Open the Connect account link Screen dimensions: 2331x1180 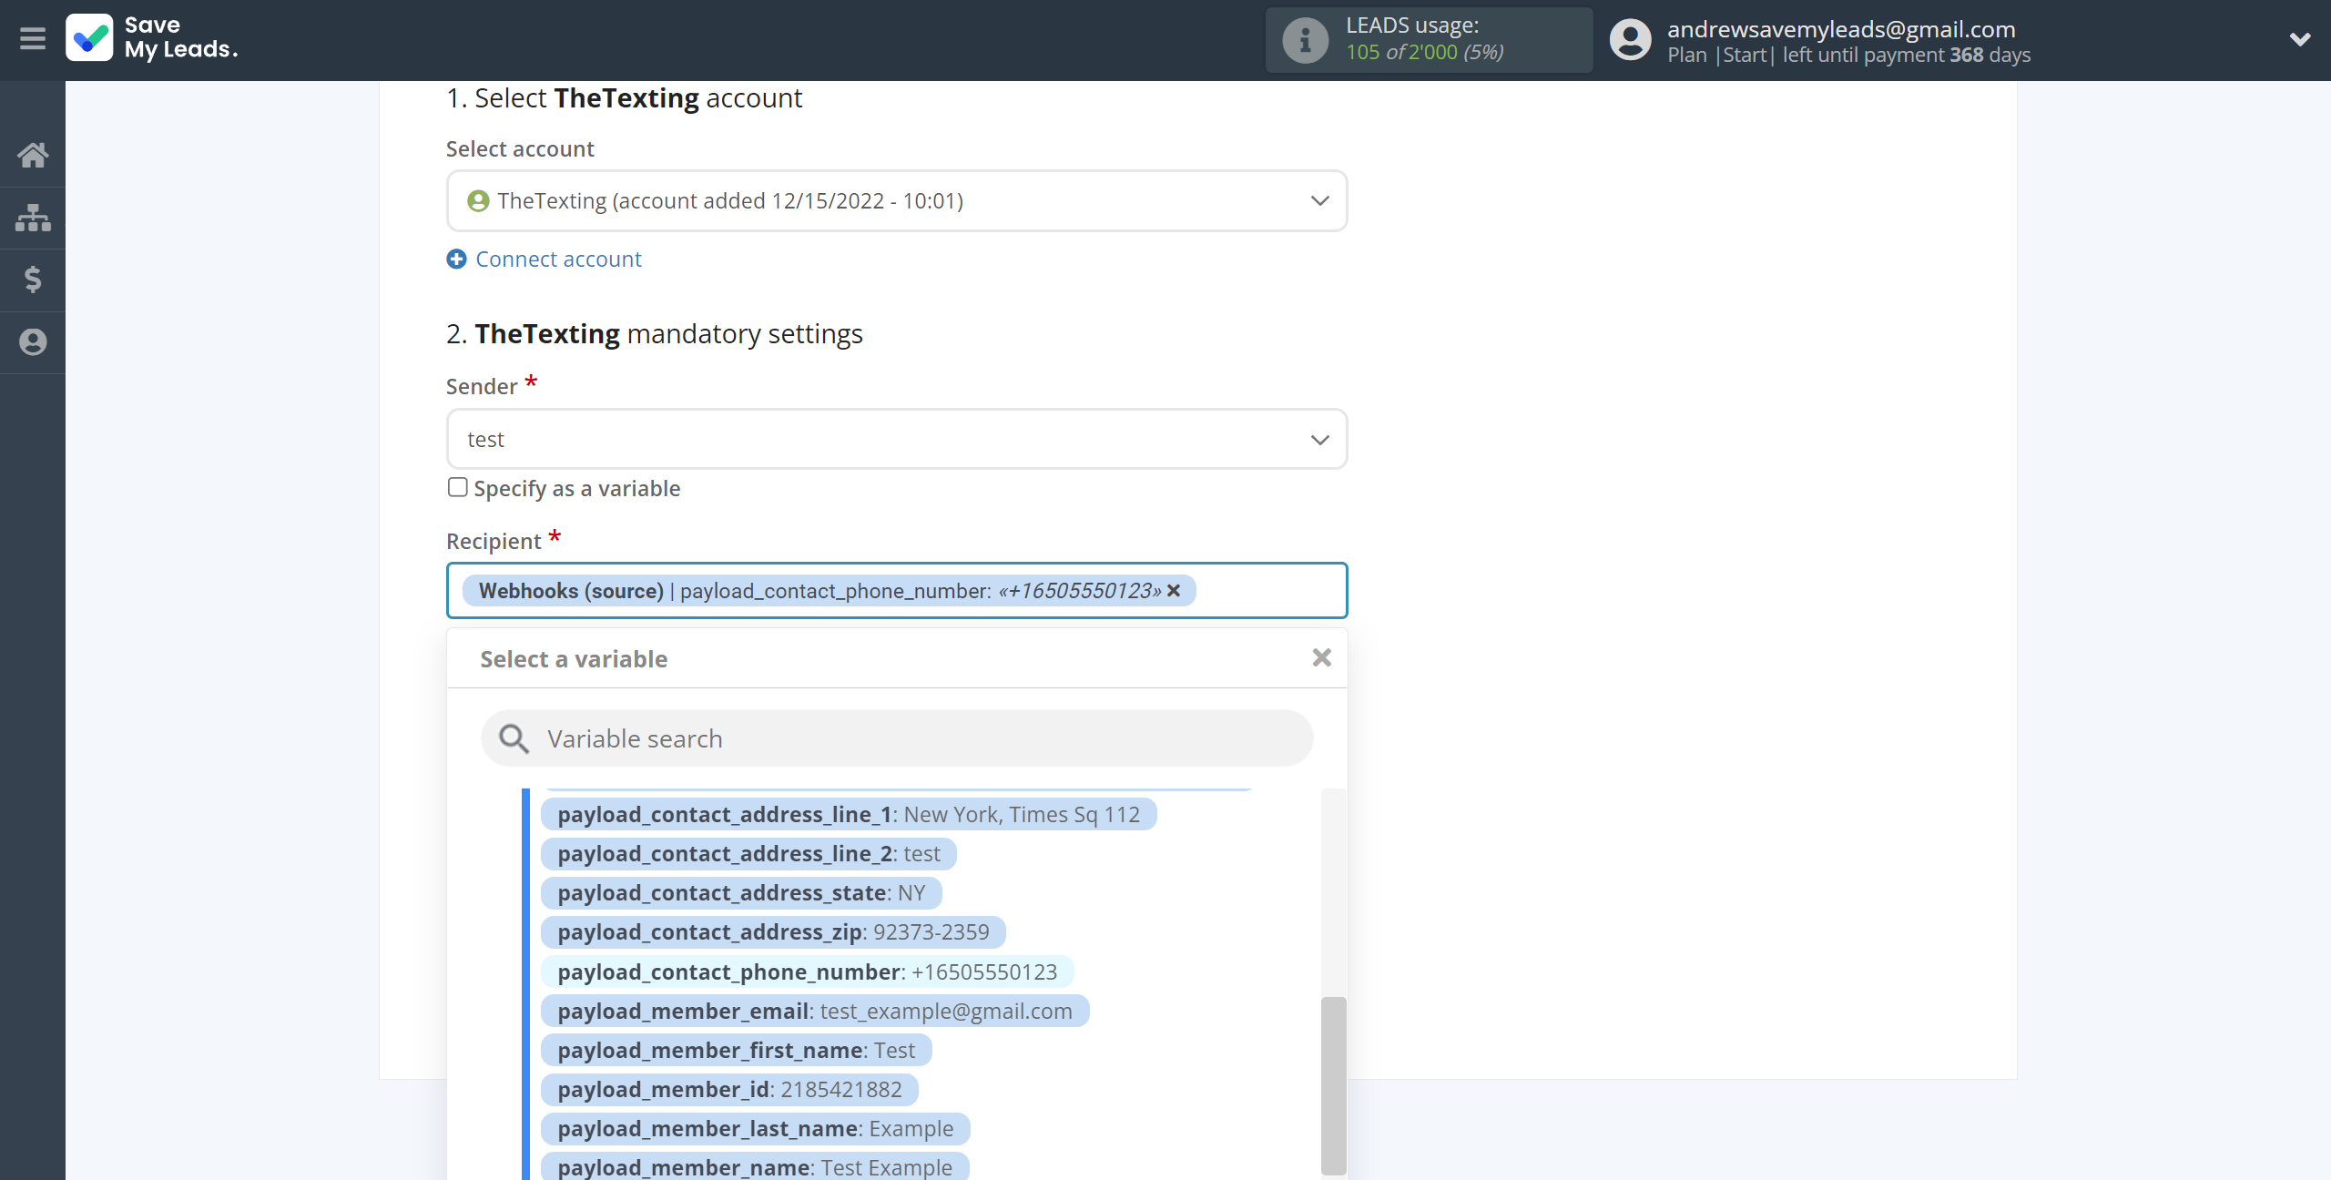pos(558,259)
